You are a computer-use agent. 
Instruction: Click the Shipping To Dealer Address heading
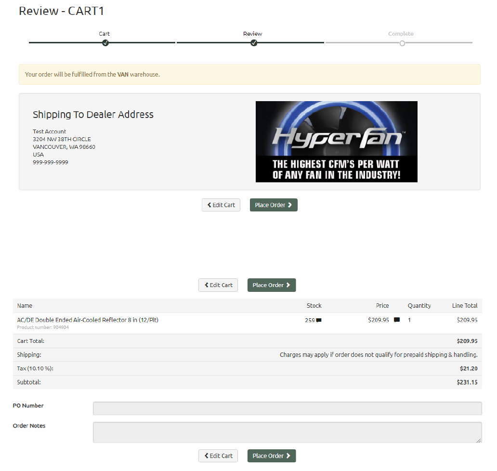click(x=93, y=115)
